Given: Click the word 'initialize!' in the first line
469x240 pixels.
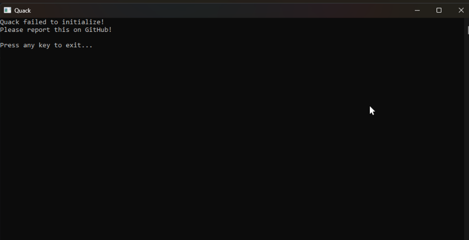Looking at the screenshot, I should pyautogui.click(x=83, y=22).
